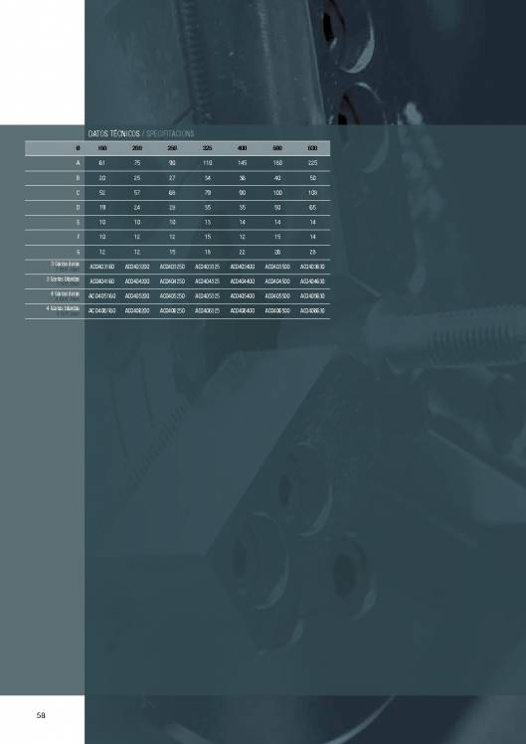Click row F value under column 325
Image resolution: width=526 pixels, height=744 pixels.
tap(207, 237)
